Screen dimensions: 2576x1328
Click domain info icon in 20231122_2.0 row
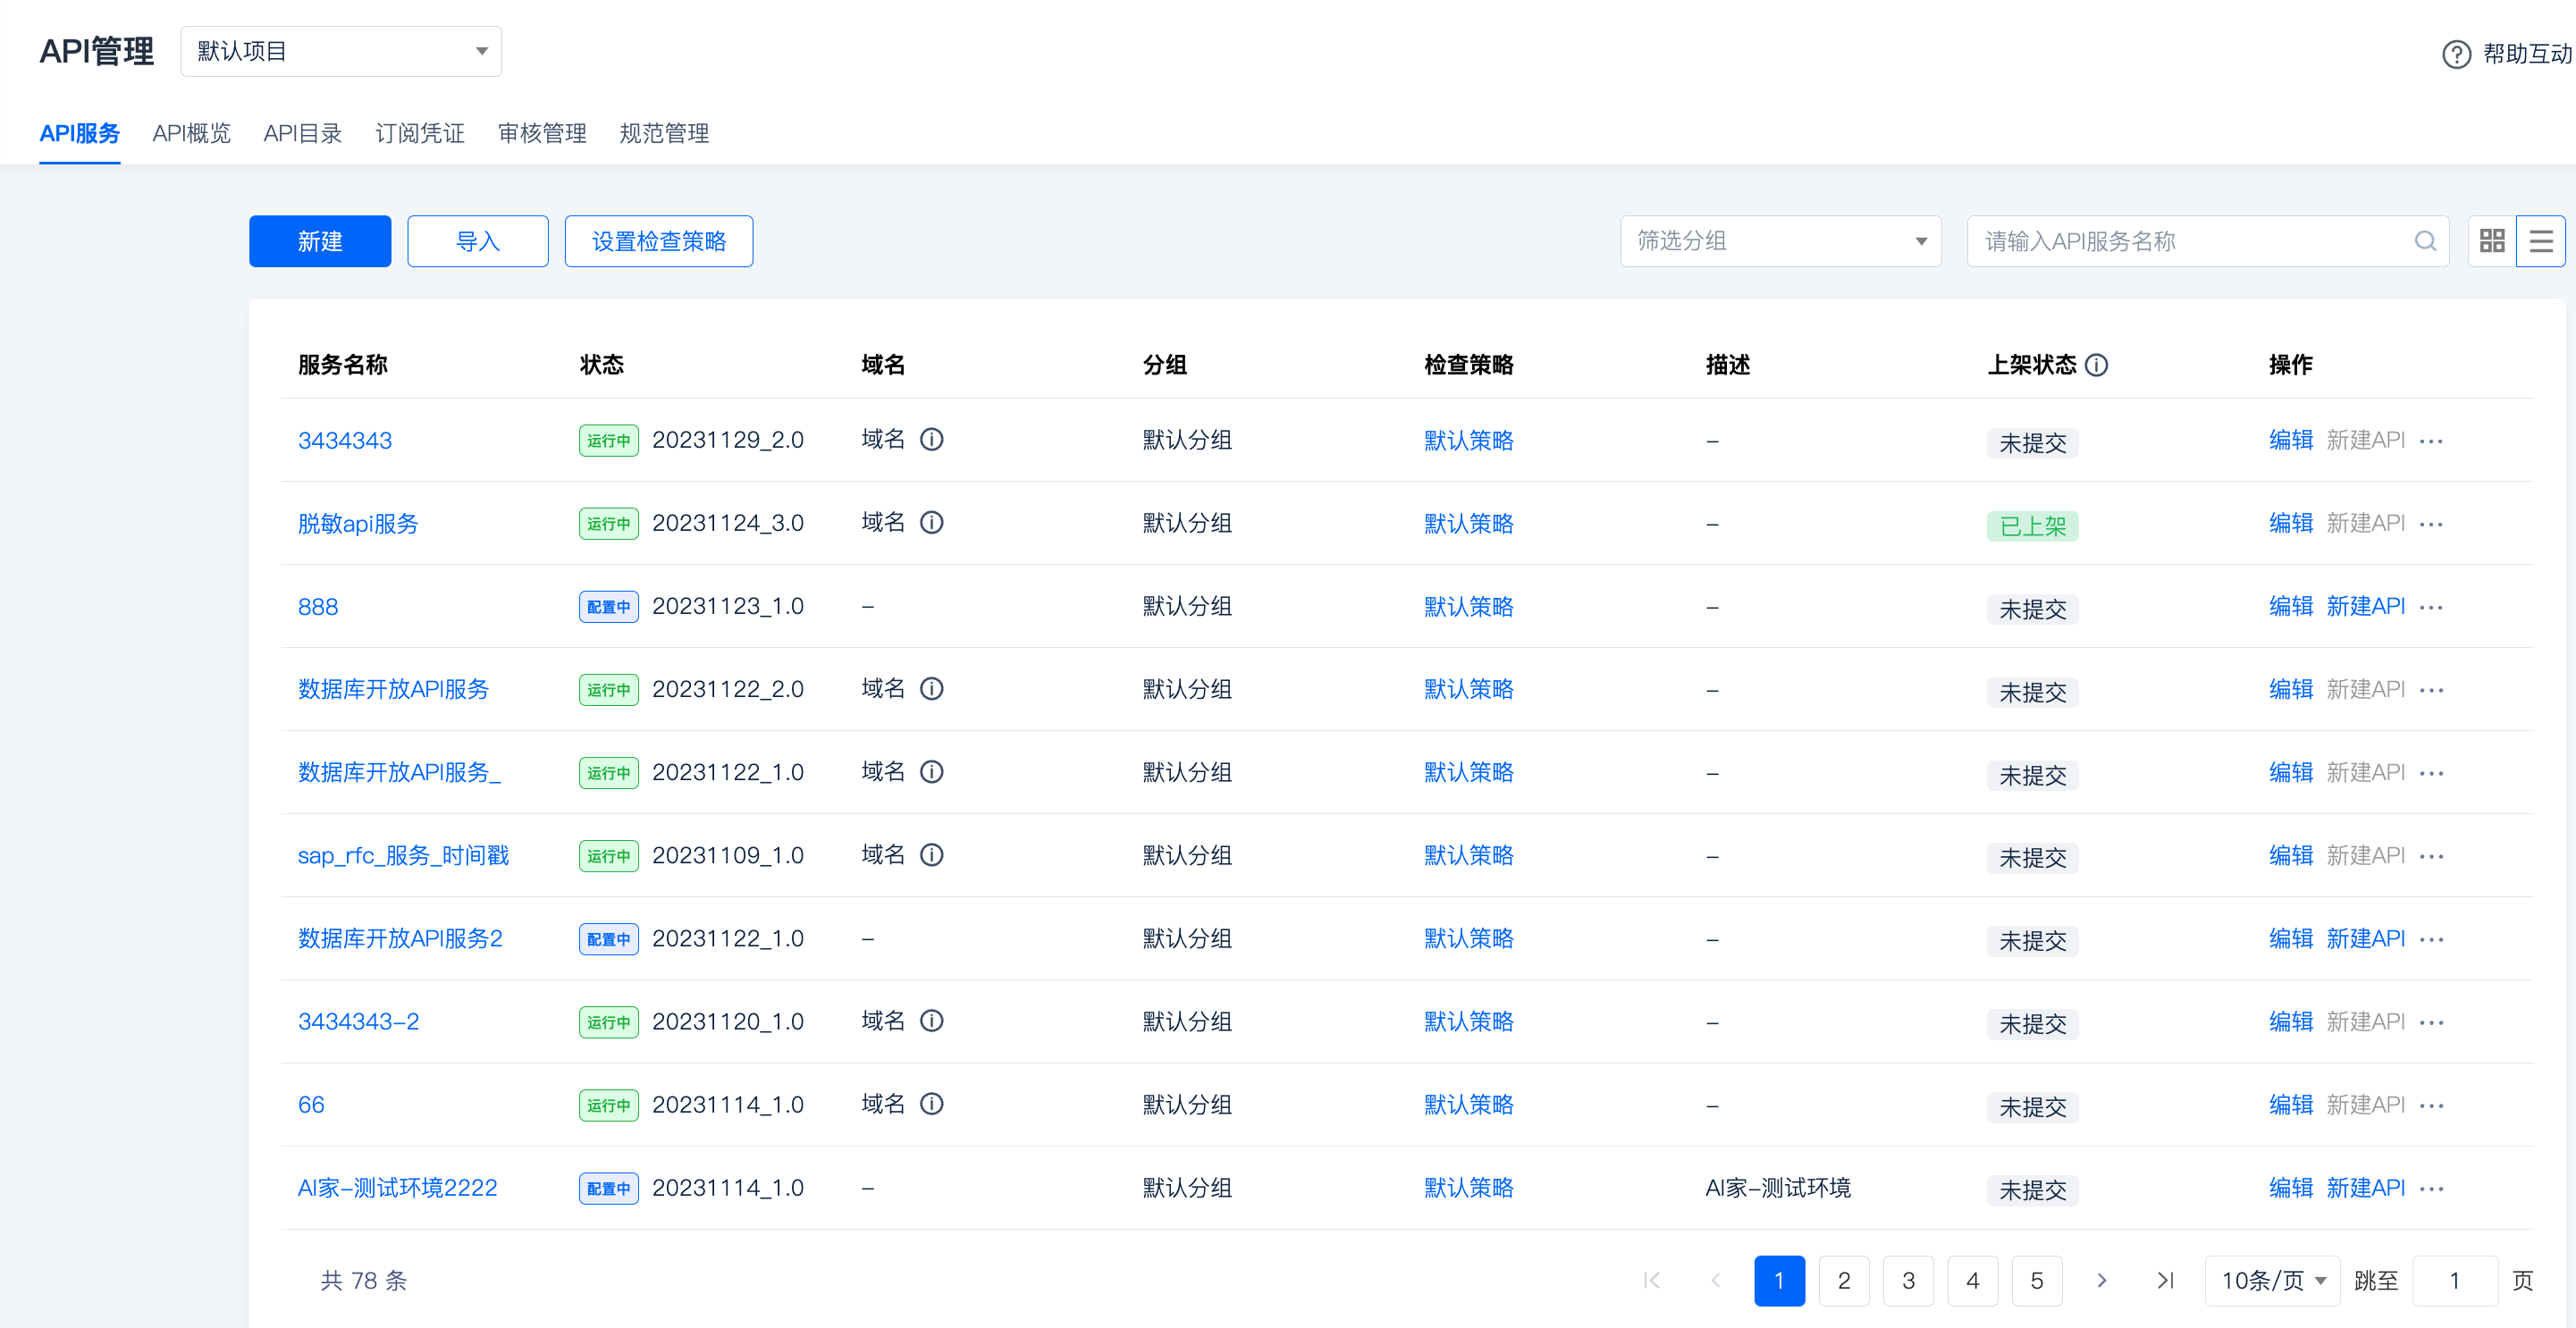931,689
